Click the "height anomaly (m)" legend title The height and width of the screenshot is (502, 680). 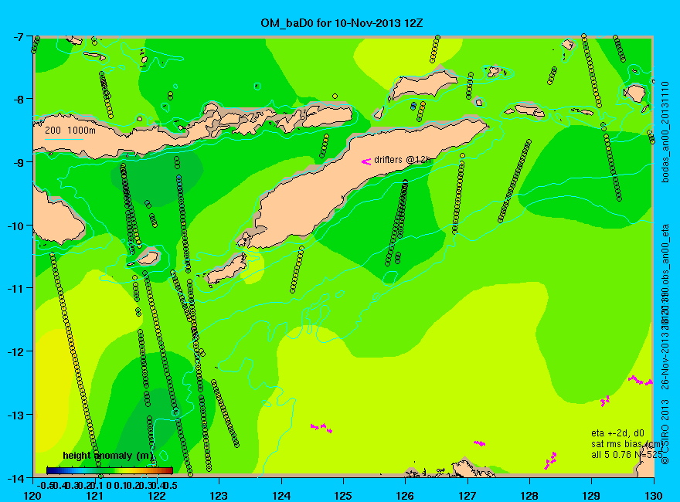[x=108, y=456]
